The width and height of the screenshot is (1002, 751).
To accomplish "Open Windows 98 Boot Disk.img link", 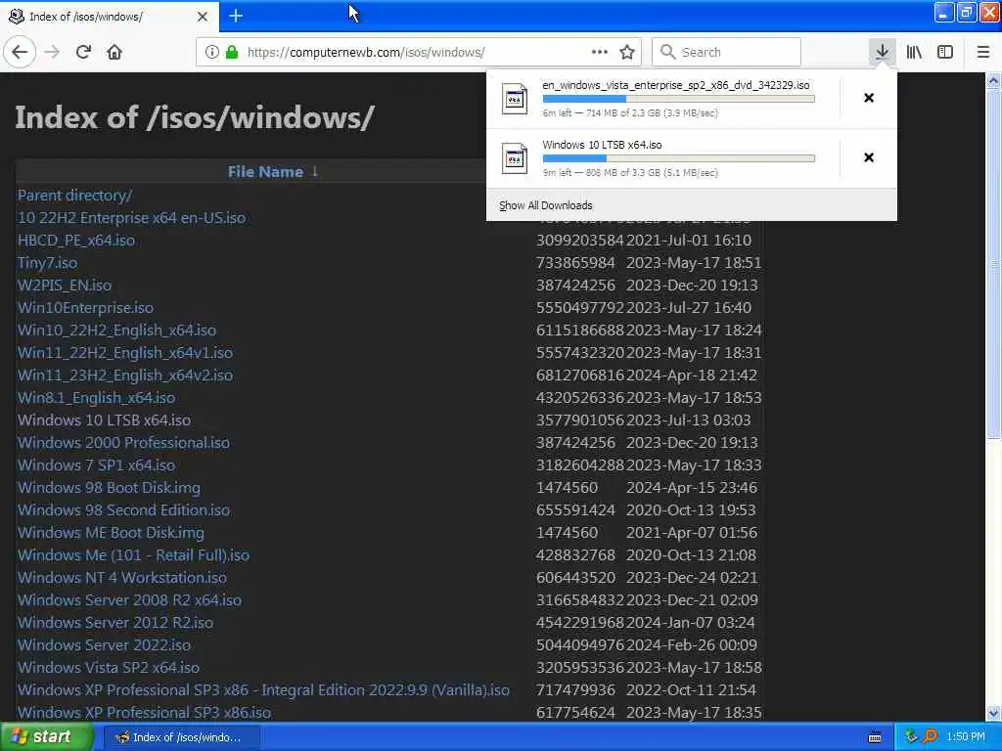I will click(109, 488).
